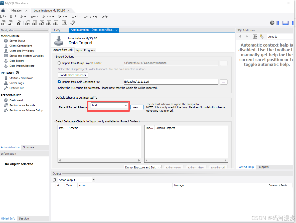
Task: Switch to Snippets tab
Action: (263, 167)
